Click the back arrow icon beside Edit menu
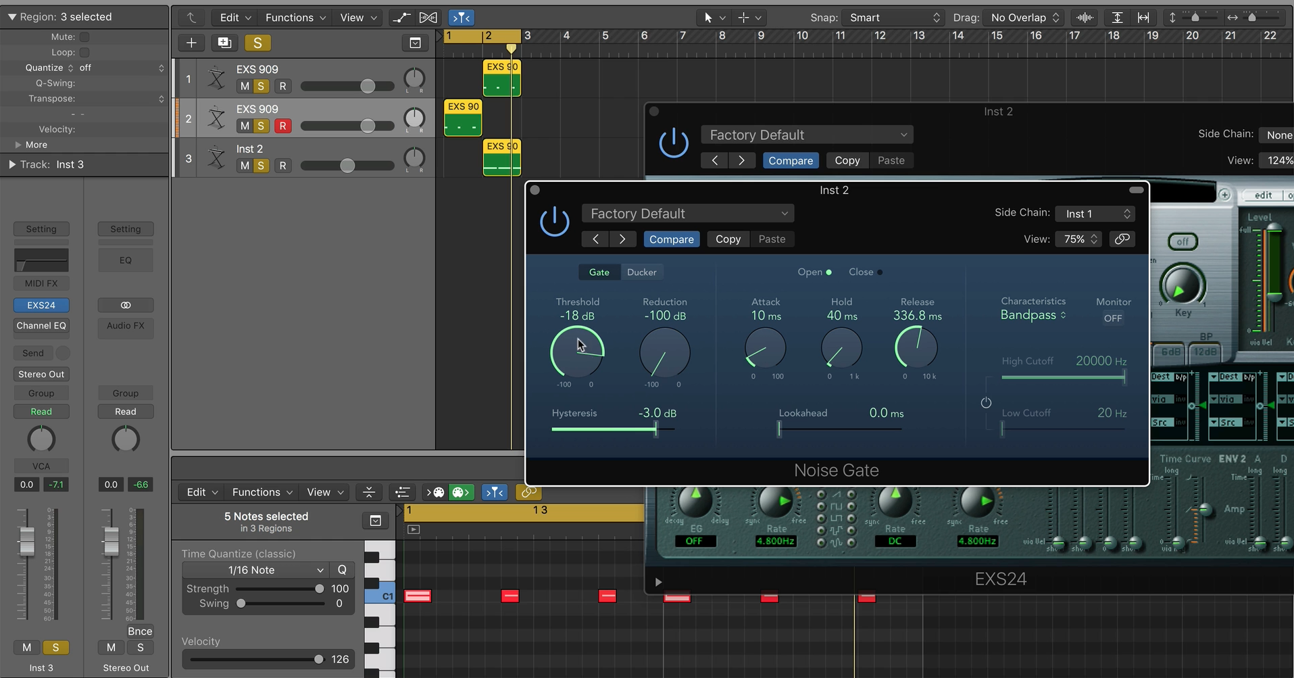This screenshot has height=678, width=1294. (191, 18)
